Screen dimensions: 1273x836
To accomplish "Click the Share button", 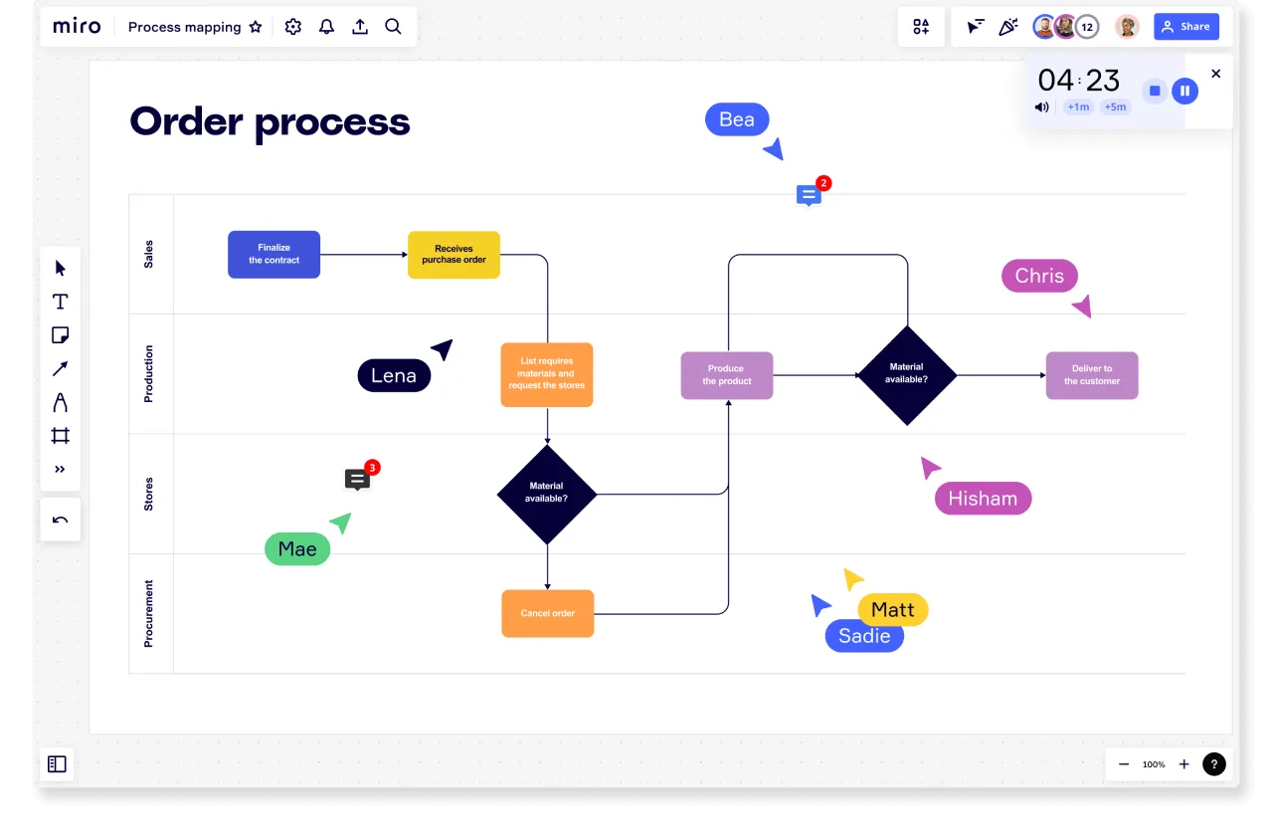I will (x=1185, y=27).
